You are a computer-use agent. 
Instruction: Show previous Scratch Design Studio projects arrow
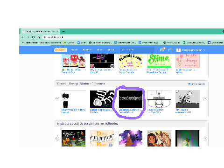[57, 98]
